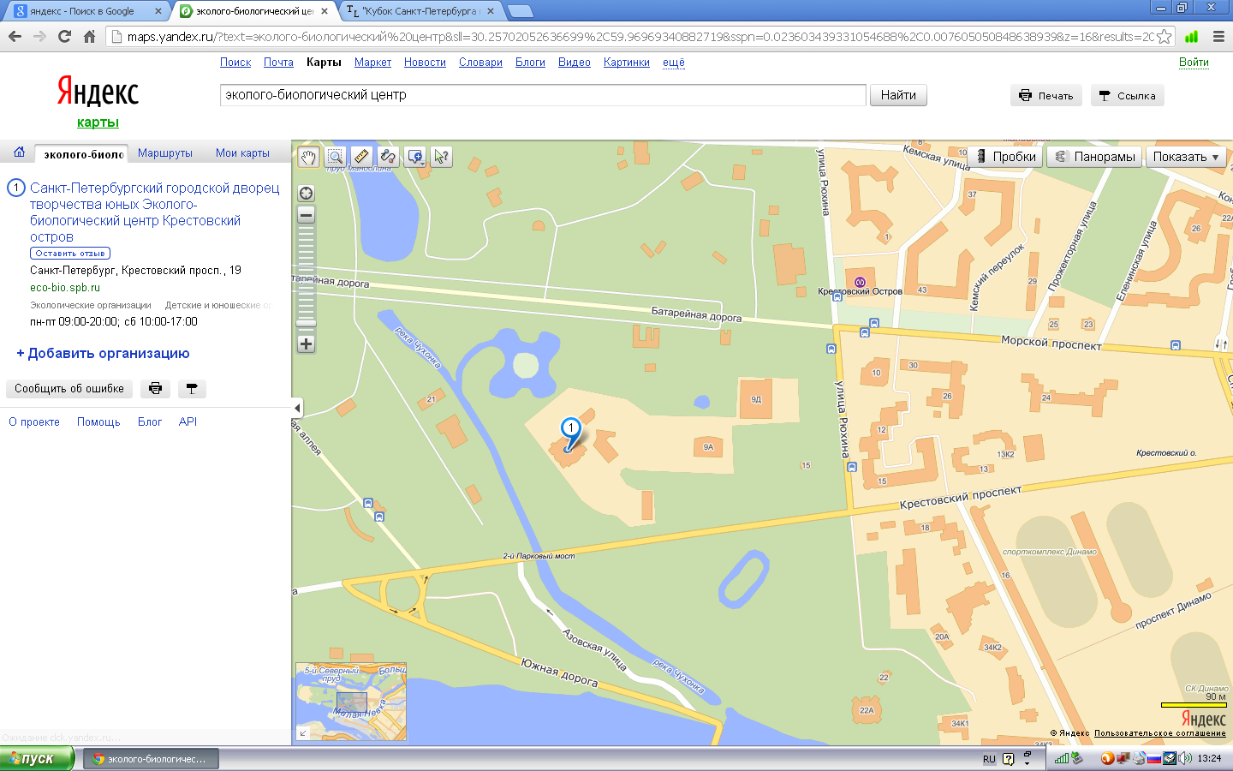Click Добавить организацию link
The image size is (1233, 771).
(103, 353)
